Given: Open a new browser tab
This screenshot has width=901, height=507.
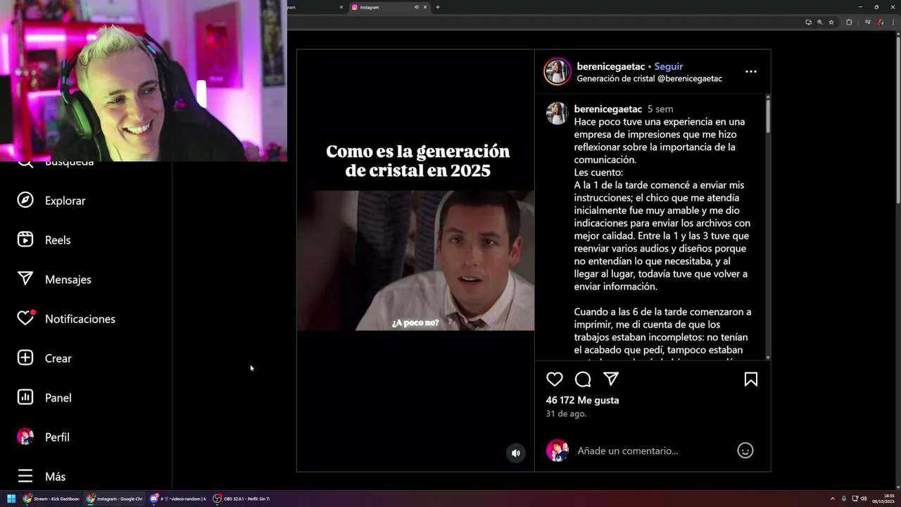Looking at the screenshot, I should (438, 7).
